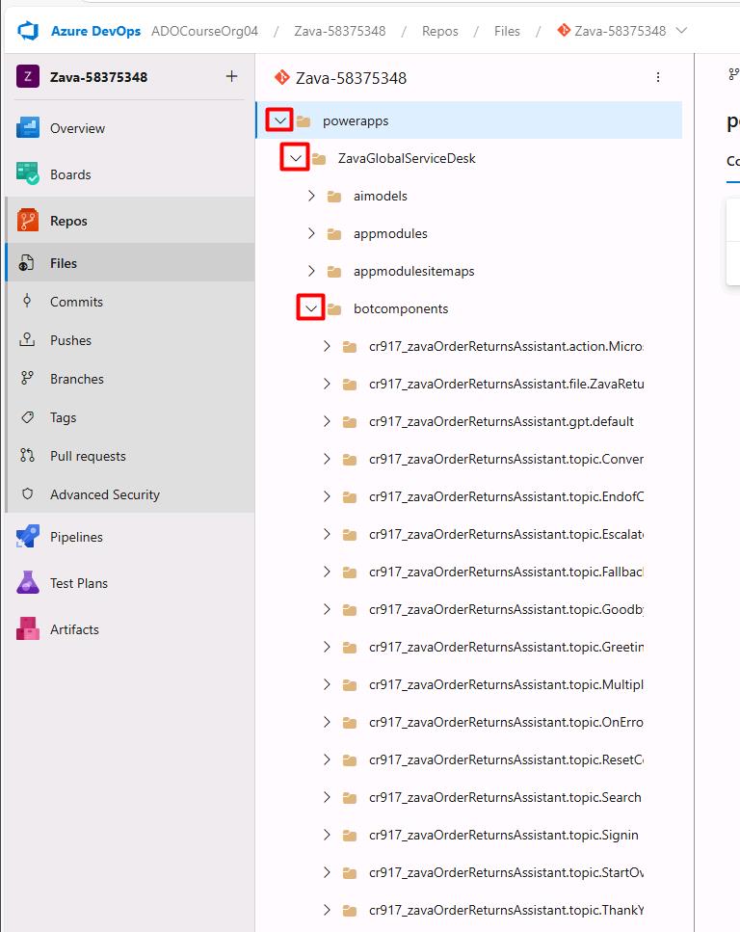
Task: Click the Azure DevOps logo icon
Action: pos(28,31)
